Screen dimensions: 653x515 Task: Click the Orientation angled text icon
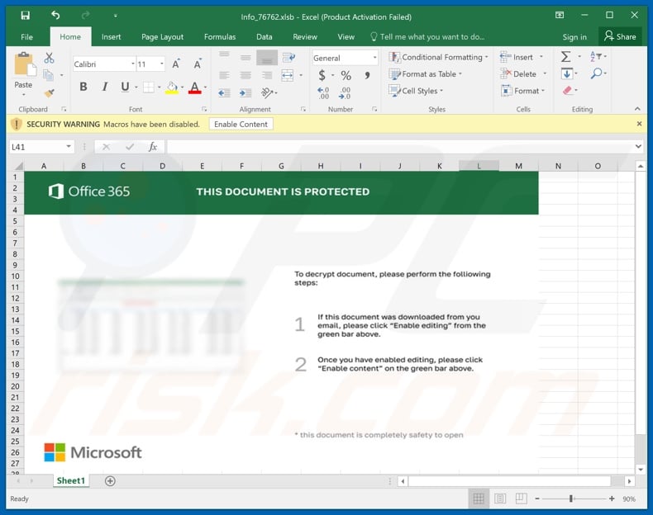[267, 92]
